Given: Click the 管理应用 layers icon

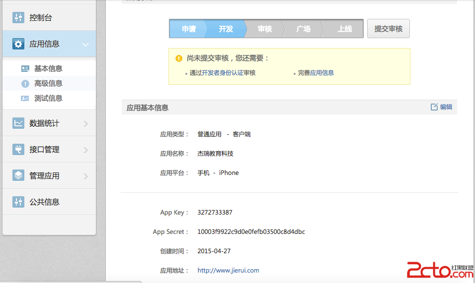Looking at the screenshot, I should [18, 176].
